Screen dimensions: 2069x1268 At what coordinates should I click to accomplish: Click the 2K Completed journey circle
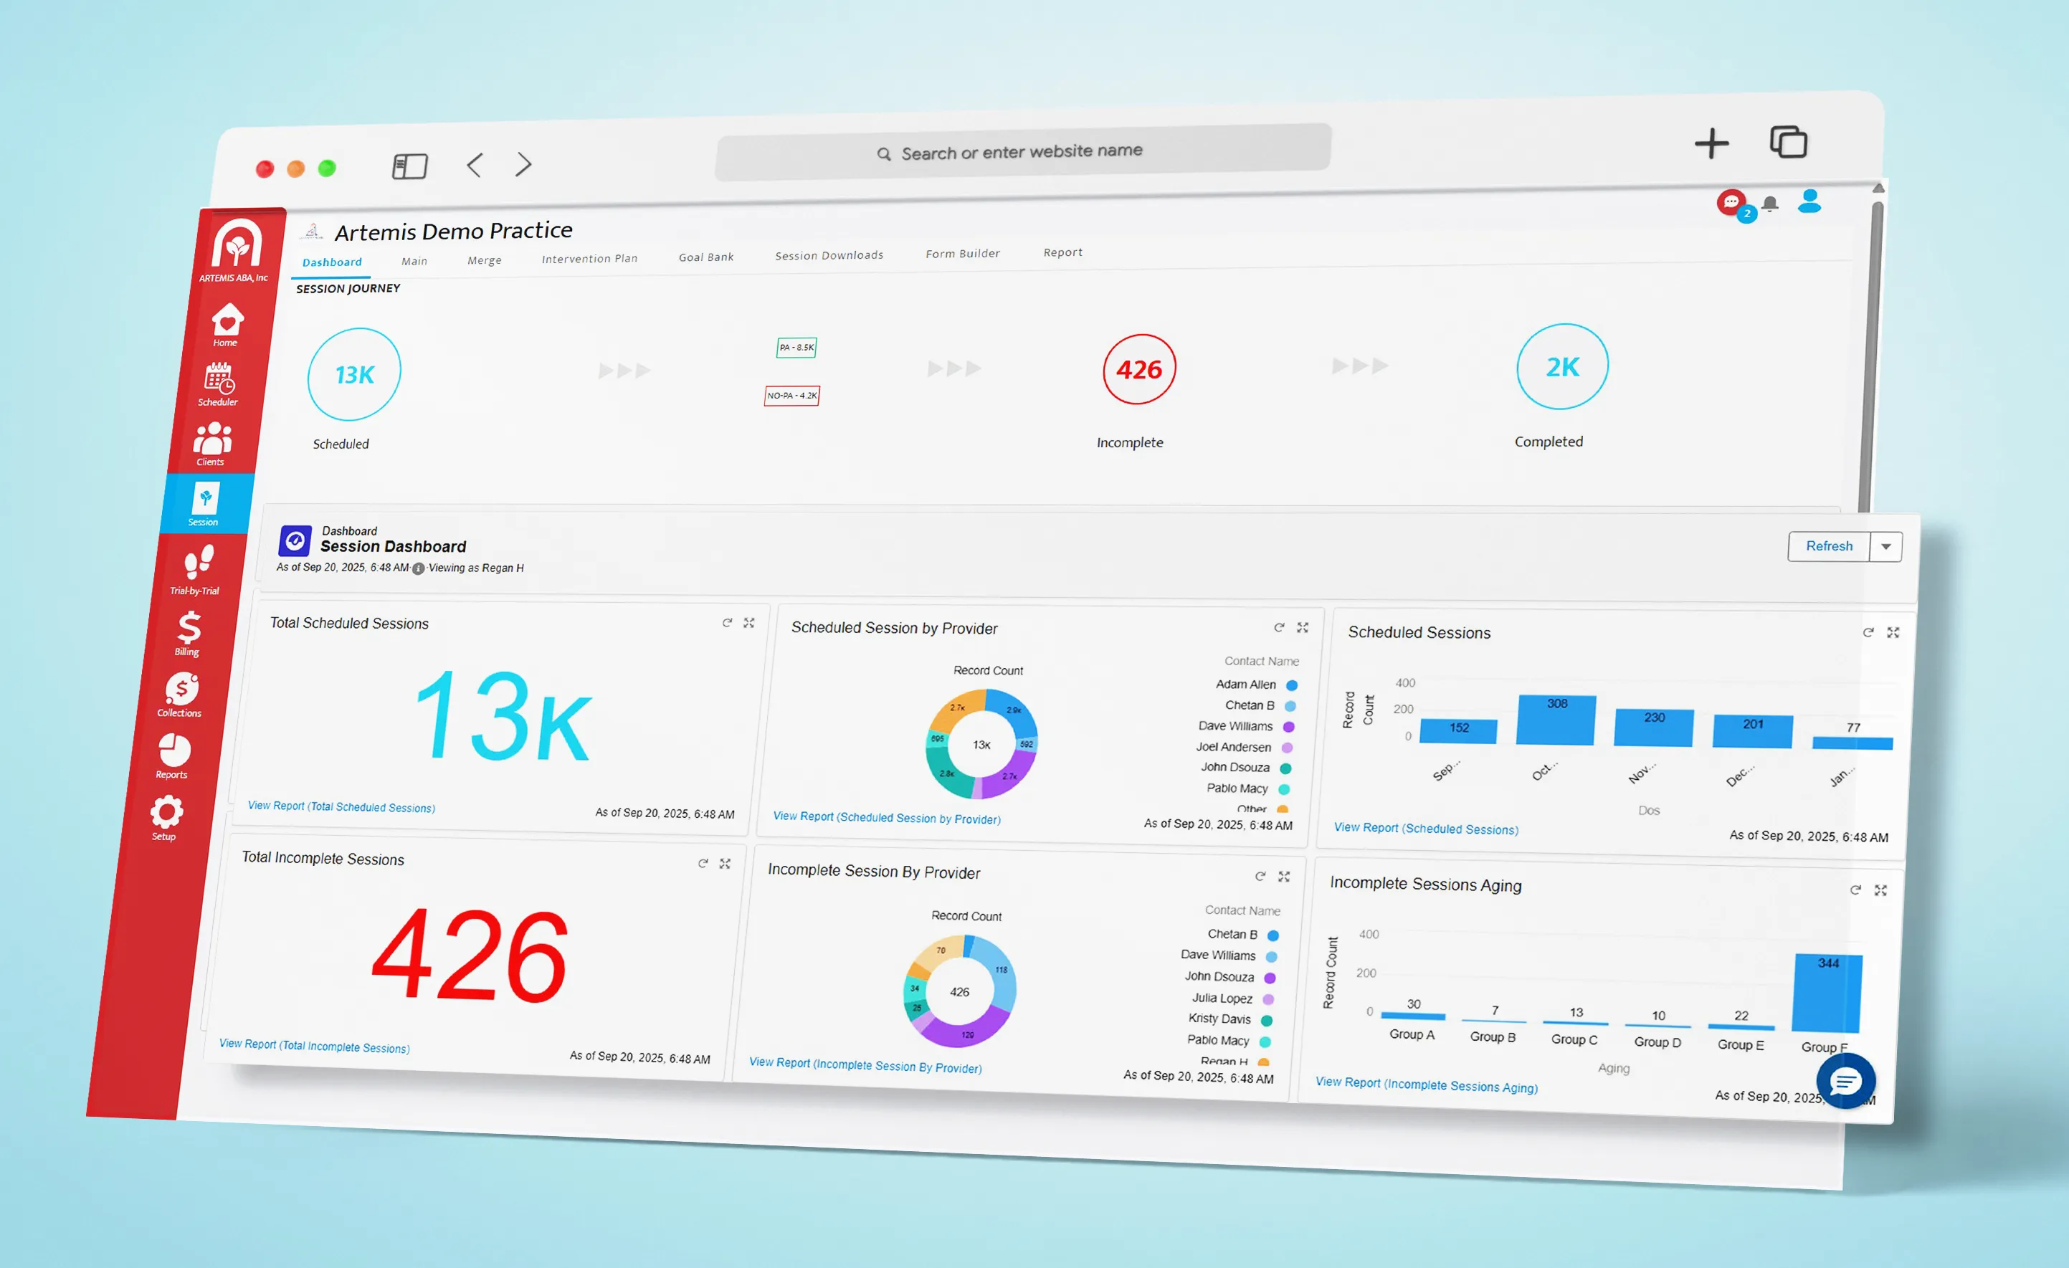click(1562, 366)
